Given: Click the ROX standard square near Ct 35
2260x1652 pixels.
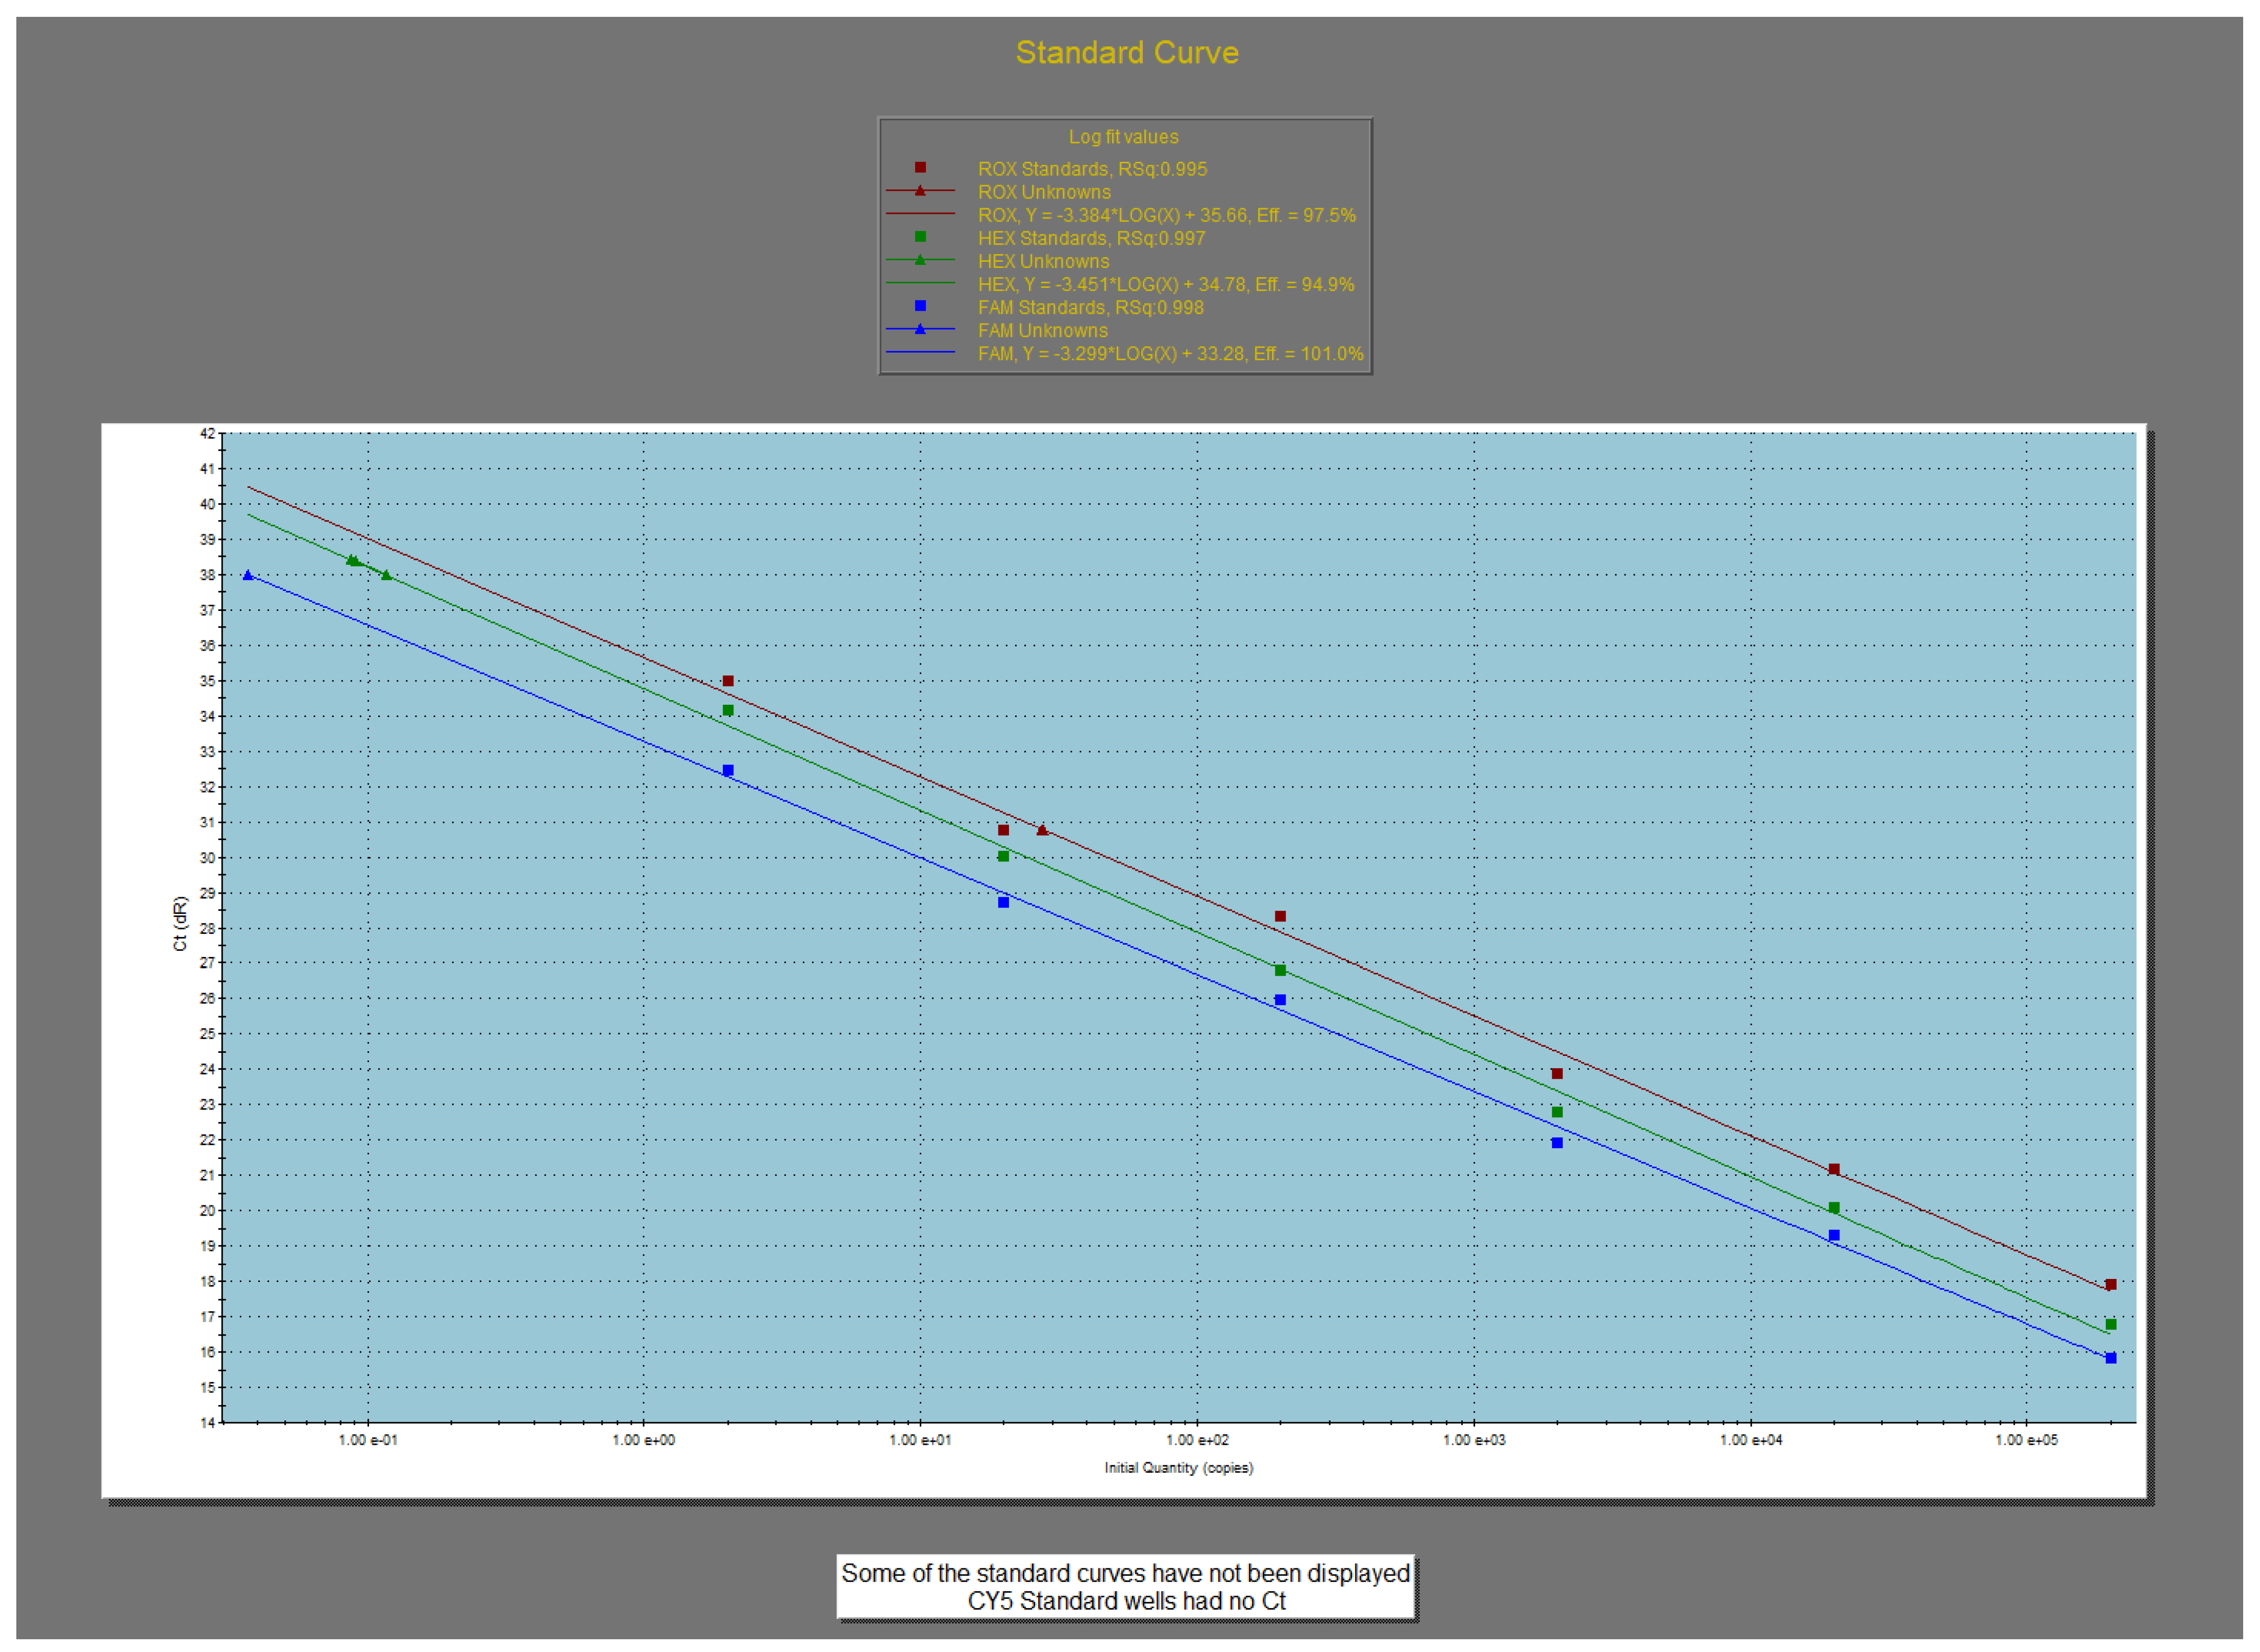Looking at the screenshot, I should (728, 681).
